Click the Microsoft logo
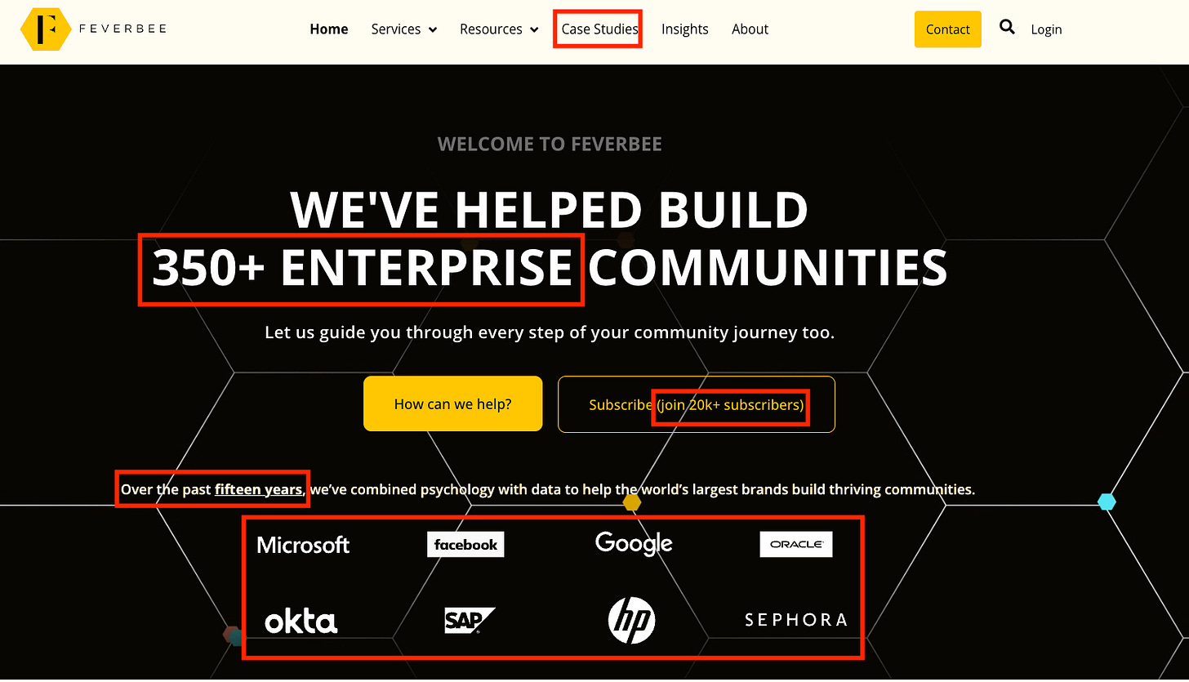The width and height of the screenshot is (1189, 682). pyautogui.click(x=303, y=545)
